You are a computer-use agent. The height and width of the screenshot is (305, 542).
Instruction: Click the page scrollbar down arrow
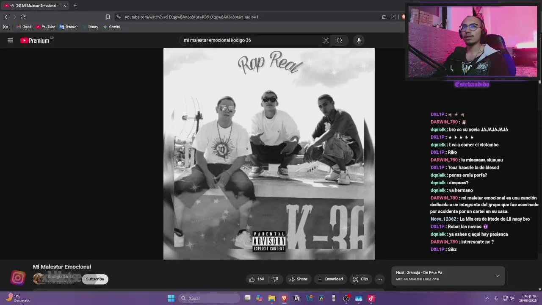pos(540,289)
